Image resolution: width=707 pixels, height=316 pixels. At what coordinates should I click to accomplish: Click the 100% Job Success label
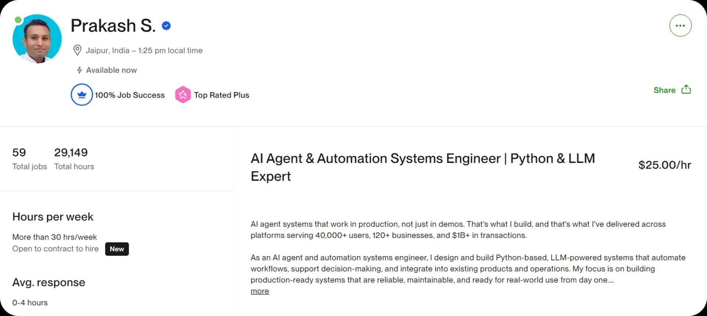point(130,95)
